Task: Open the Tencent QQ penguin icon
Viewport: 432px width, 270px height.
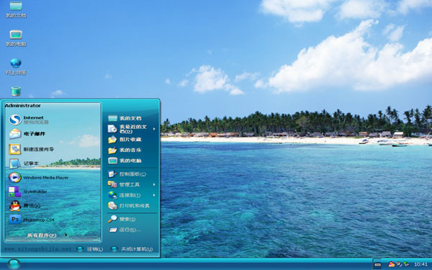Action: tap(15, 206)
